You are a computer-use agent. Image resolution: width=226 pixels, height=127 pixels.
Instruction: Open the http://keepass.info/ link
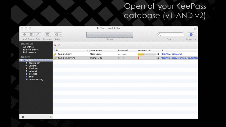171,54
